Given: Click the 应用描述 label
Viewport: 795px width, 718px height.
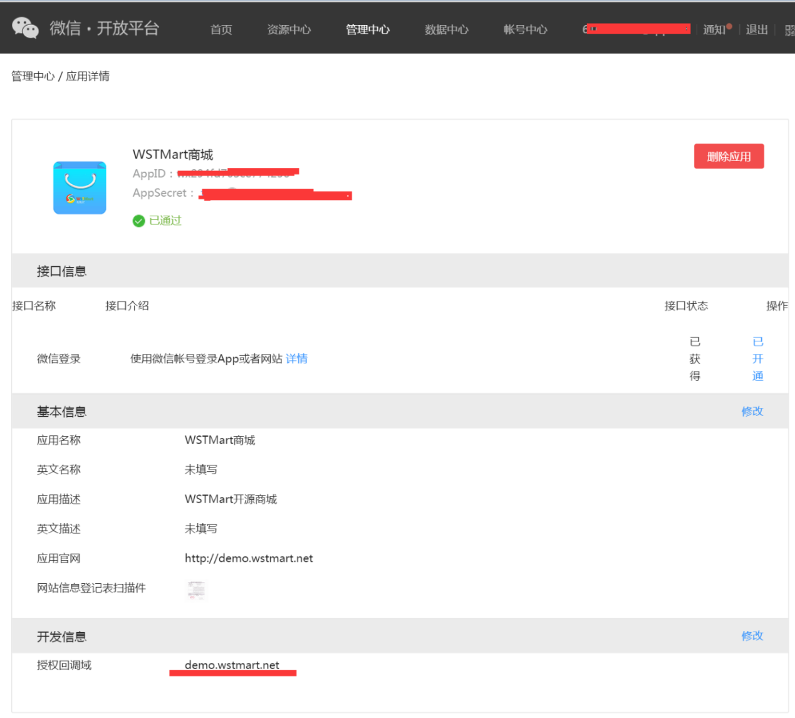Looking at the screenshot, I should [59, 499].
